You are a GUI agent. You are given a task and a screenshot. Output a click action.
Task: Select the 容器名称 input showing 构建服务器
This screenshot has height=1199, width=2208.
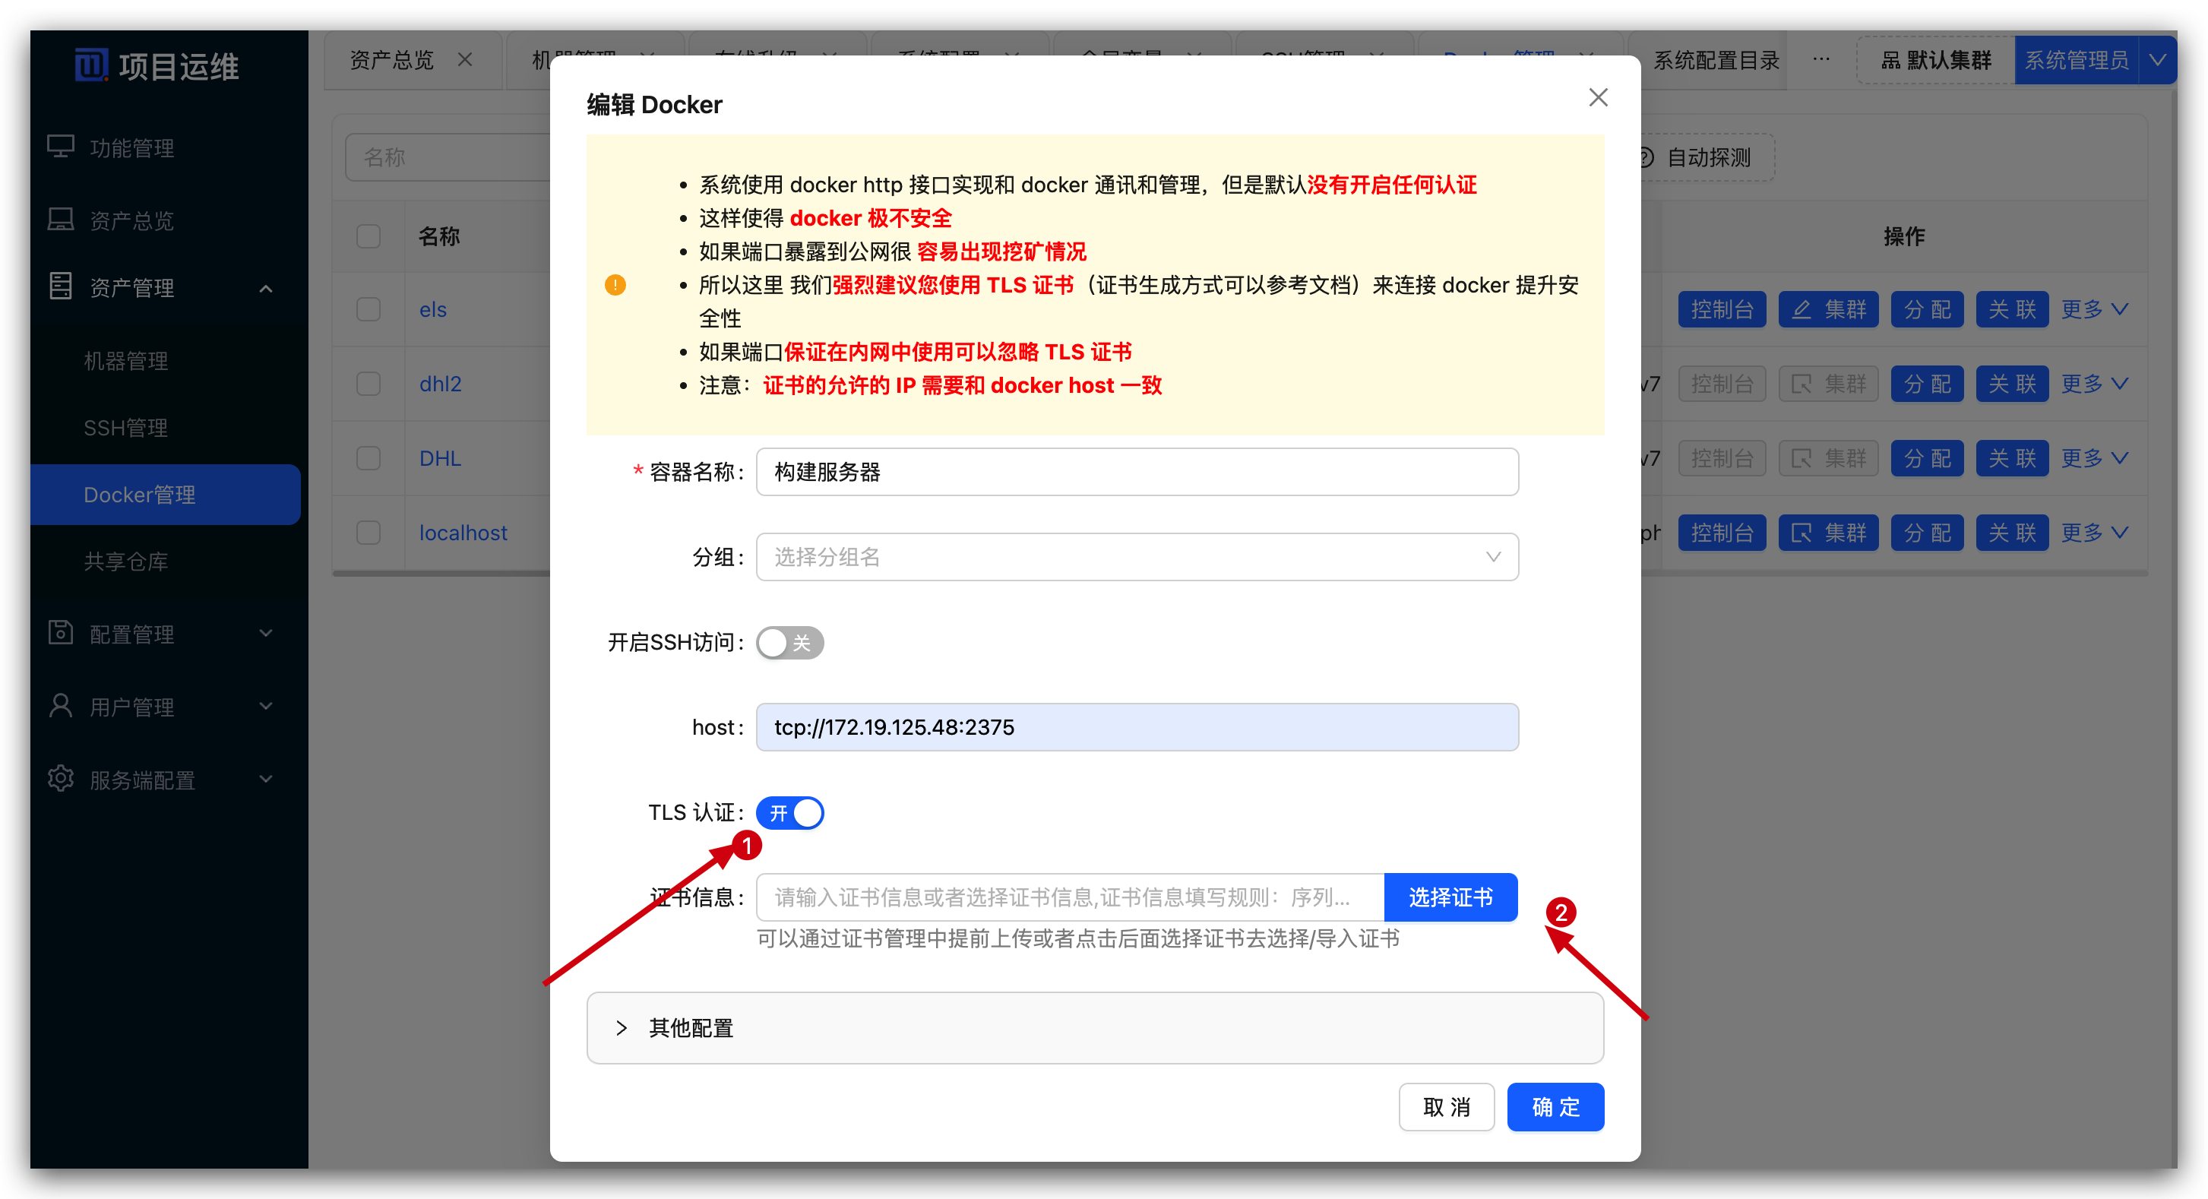pyautogui.click(x=1137, y=471)
